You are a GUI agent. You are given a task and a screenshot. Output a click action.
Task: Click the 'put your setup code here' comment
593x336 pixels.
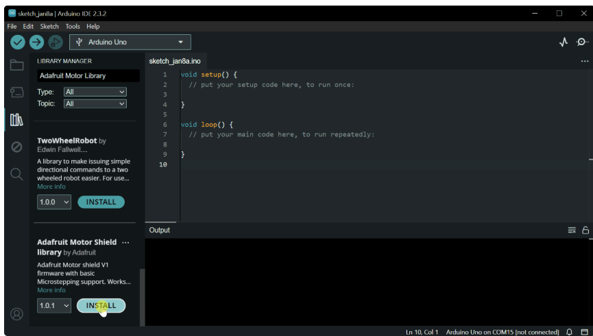(271, 85)
